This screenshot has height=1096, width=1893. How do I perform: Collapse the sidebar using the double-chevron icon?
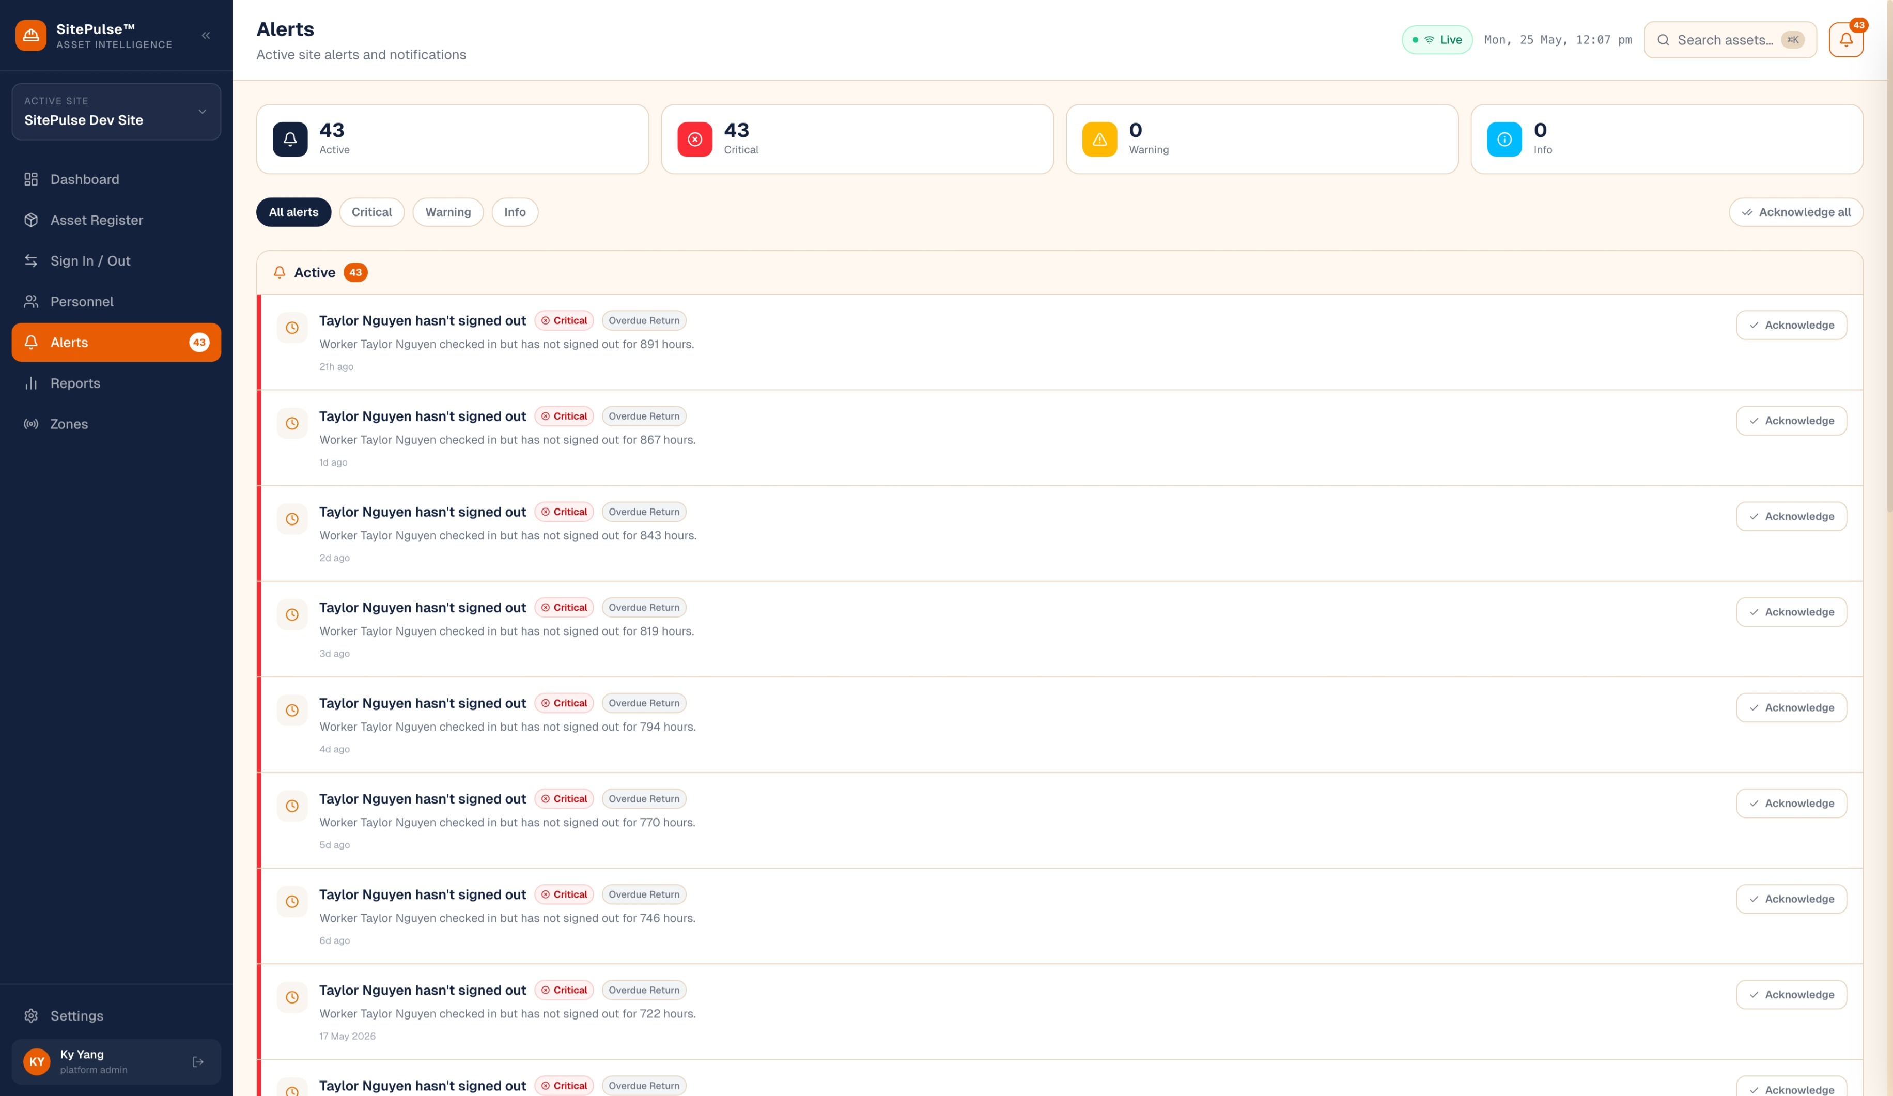click(x=206, y=35)
